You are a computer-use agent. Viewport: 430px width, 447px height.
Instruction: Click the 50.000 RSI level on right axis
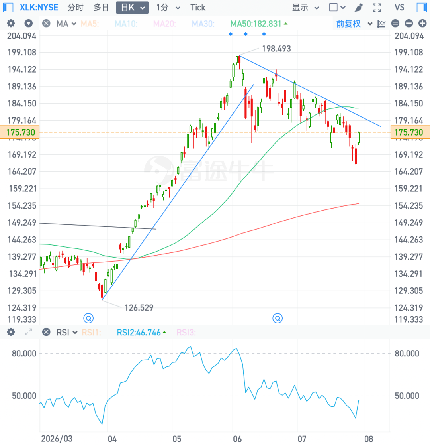pyautogui.click(x=407, y=396)
